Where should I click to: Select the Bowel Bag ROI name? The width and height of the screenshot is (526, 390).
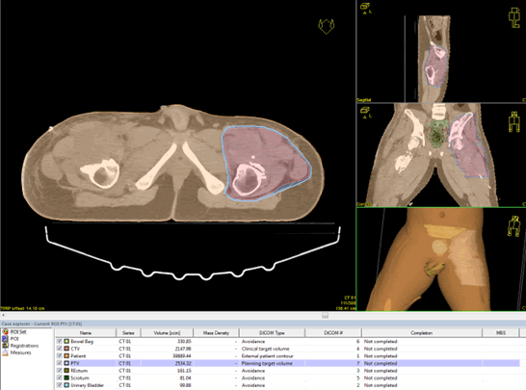pos(82,342)
